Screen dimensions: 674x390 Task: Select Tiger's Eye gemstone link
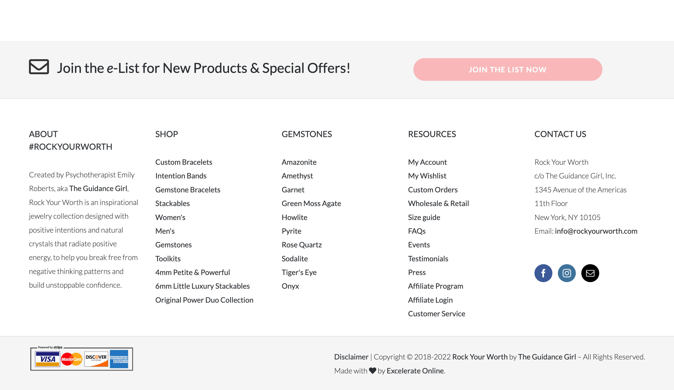(x=299, y=272)
